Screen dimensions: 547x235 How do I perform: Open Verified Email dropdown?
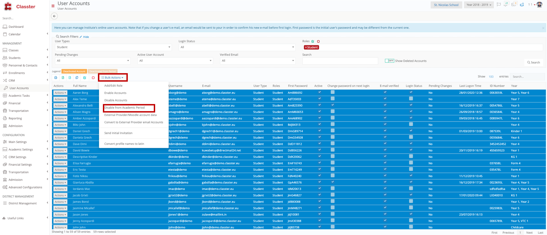coord(257,61)
